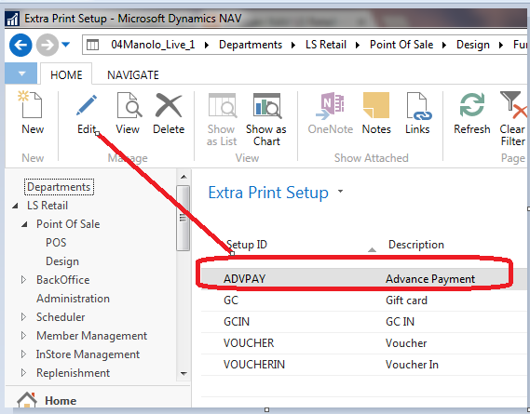Open BackOffice in the navigation tree
The image size is (530, 414).
(x=62, y=280)
